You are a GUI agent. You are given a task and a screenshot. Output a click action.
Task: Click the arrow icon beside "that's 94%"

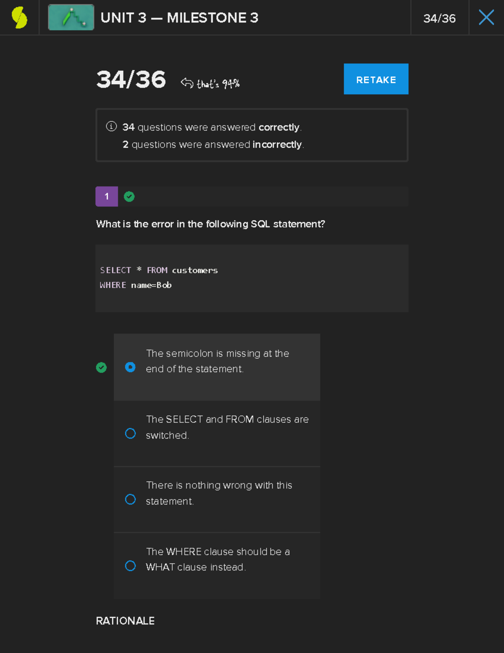(187, 83)
